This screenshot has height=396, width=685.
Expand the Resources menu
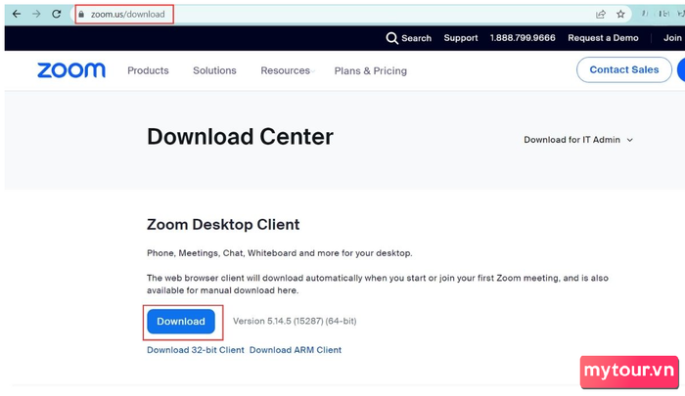pyautogui.click(x=288, y=70)
